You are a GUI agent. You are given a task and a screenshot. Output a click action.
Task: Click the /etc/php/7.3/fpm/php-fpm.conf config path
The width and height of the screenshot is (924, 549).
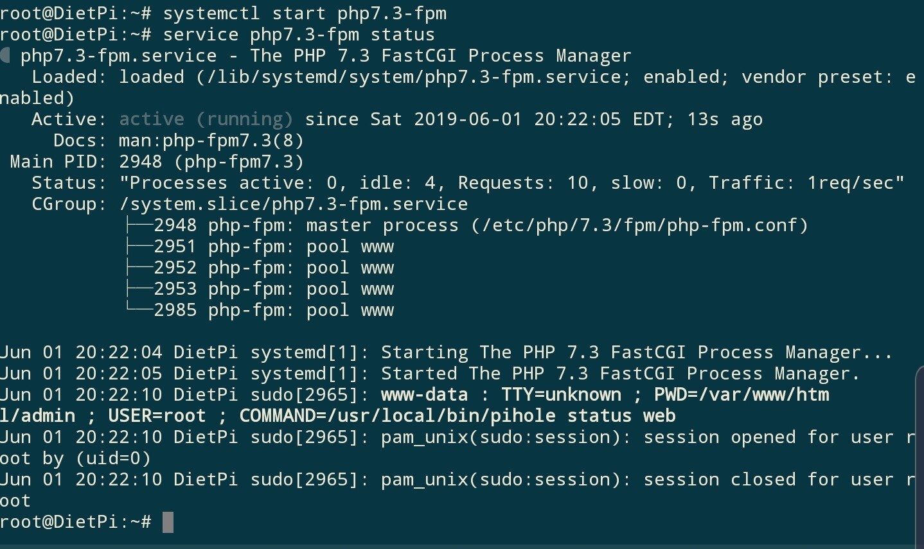639,225
